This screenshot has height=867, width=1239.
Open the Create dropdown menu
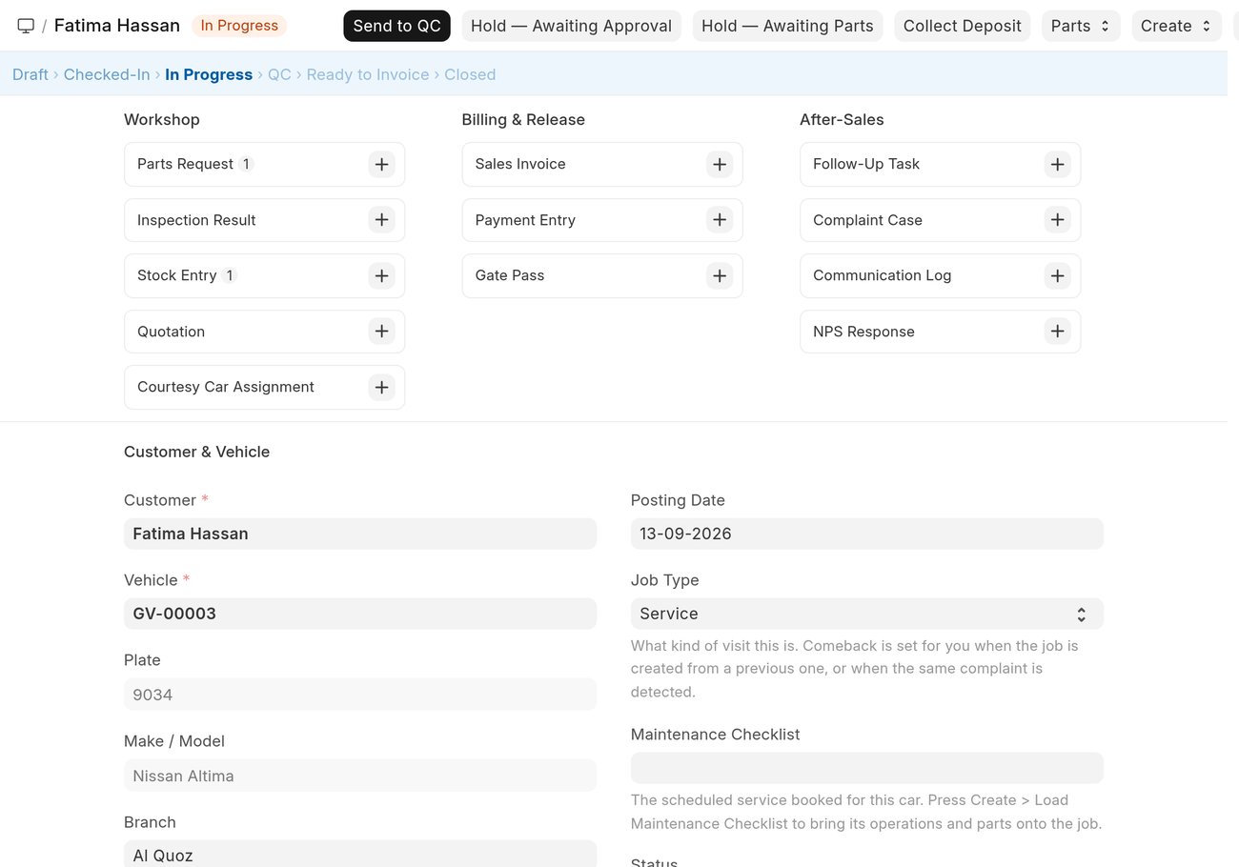click(1176, 26)
